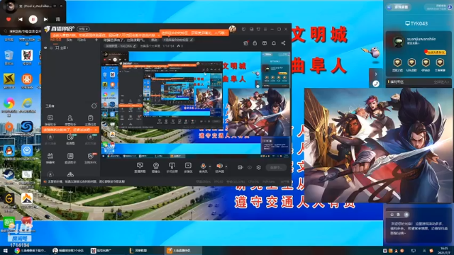Expand speaker options arrow

[226, 166]
